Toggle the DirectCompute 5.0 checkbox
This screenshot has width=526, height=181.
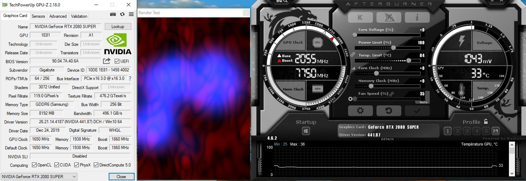(x=96, y=165)
